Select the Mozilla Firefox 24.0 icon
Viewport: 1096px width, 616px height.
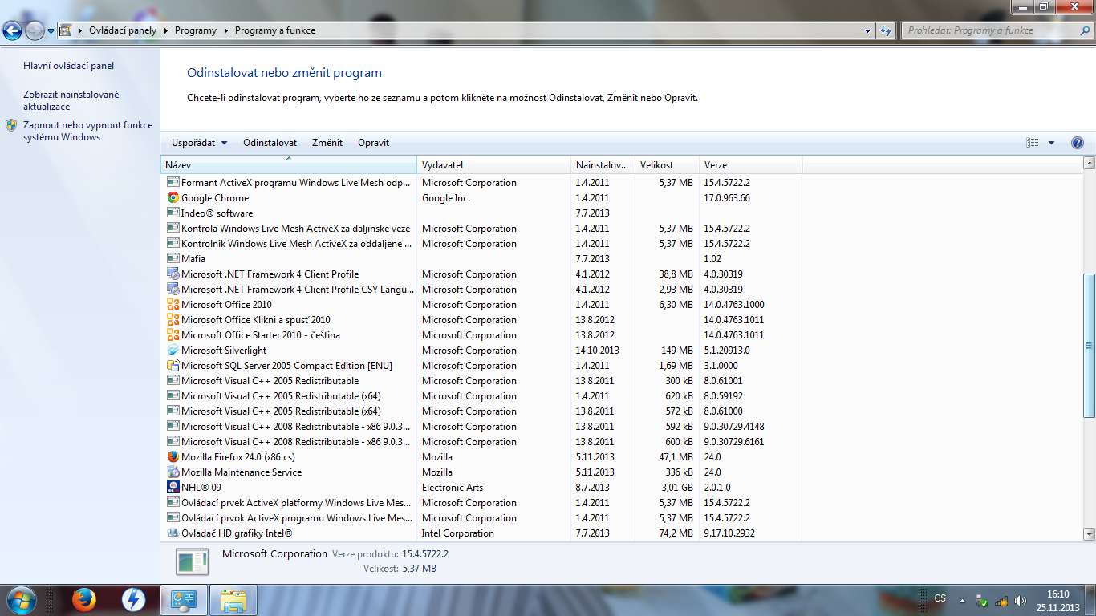point(173,457)
